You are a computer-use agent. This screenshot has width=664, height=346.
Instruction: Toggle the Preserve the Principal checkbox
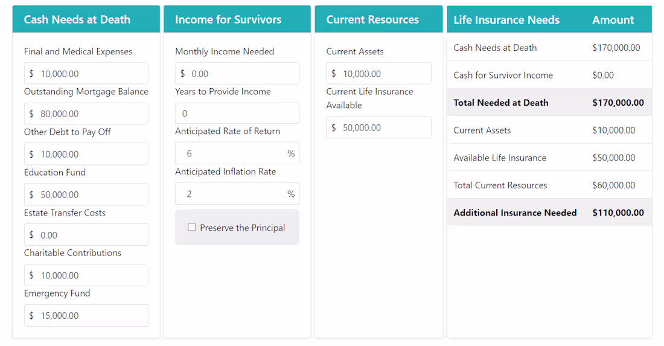click(x=192, y=228)
